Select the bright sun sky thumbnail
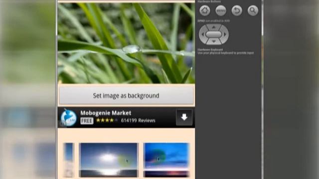 pyautogui.click(x=109, y=160)
